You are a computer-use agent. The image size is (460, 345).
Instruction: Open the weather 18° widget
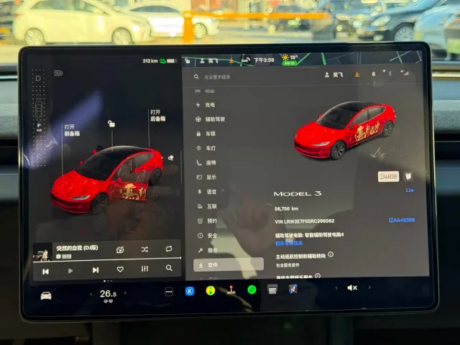coord(290,59)
